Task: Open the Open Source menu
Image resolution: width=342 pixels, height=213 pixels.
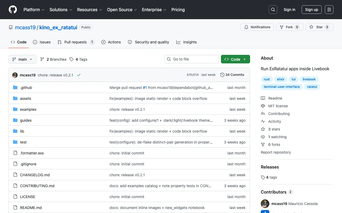Action: 122,10
